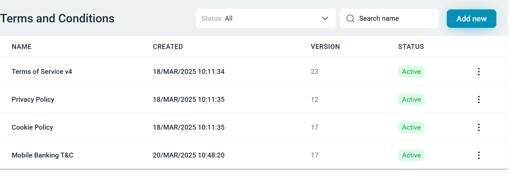The width and height of the screenshot is (509, 175).
Task: Select the Cookie Policy row name
Action: (32, 127)
